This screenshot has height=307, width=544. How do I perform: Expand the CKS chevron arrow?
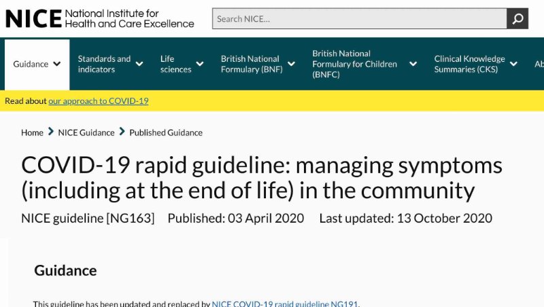(x=513, y=64)
